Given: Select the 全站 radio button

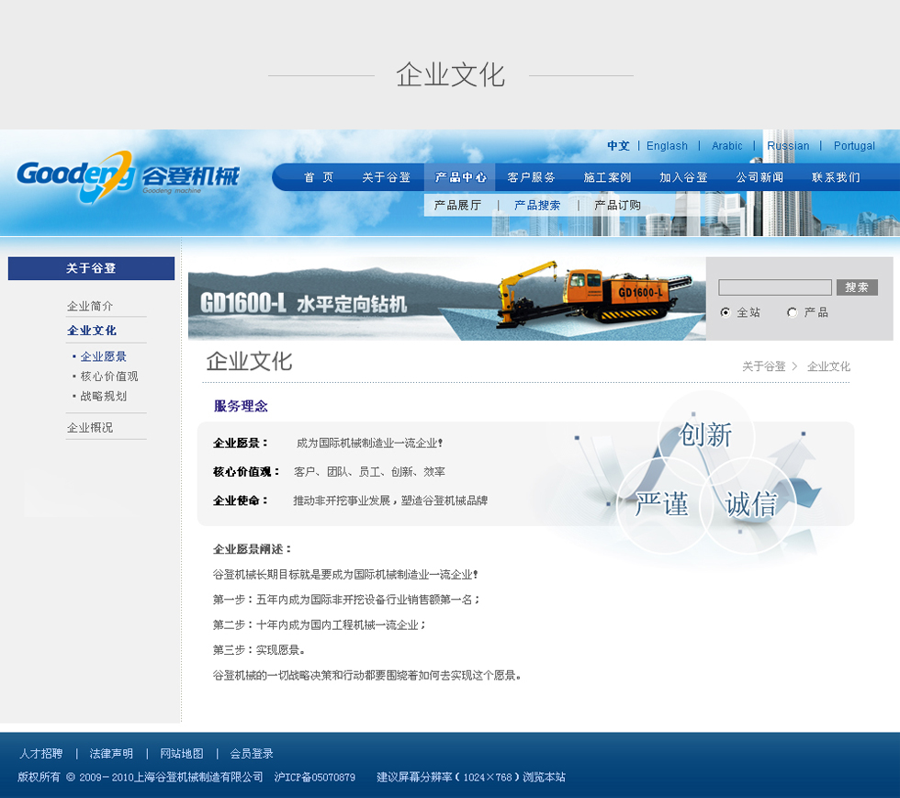Looking at the screenshot, I should pos(726,312).
